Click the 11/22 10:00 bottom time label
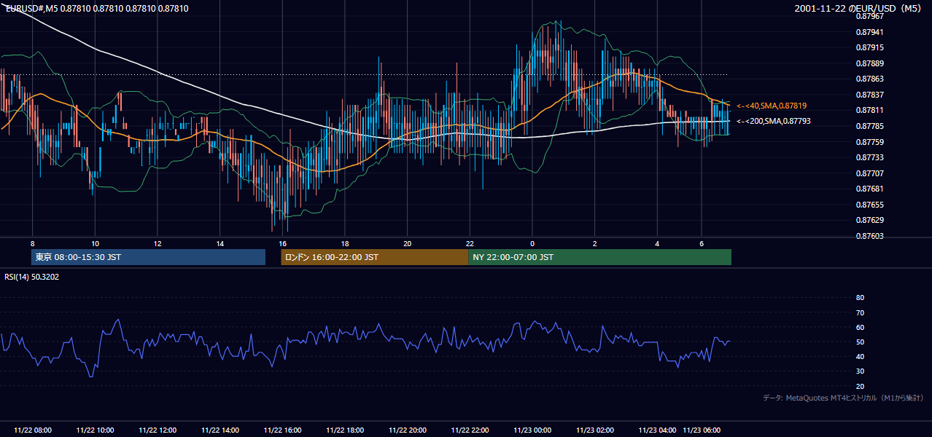The image size is (932, 437). coord(95,430)
